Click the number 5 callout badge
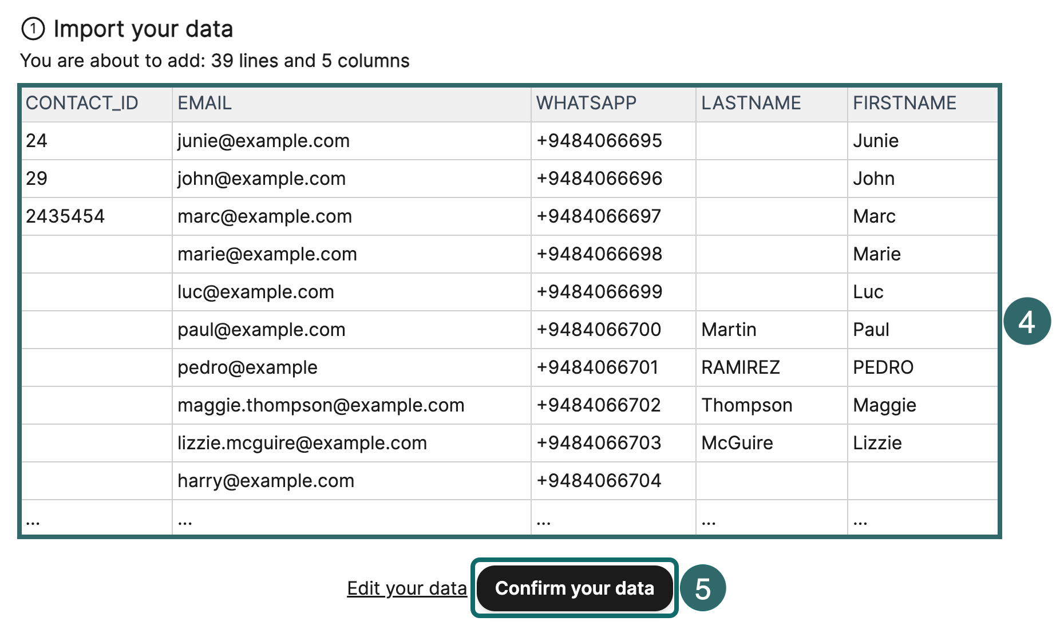Viewport: 1056px width, 625px height. (702, 588)
